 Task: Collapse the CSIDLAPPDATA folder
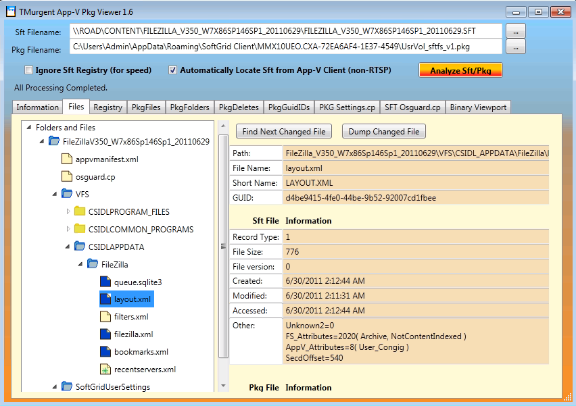68,247
